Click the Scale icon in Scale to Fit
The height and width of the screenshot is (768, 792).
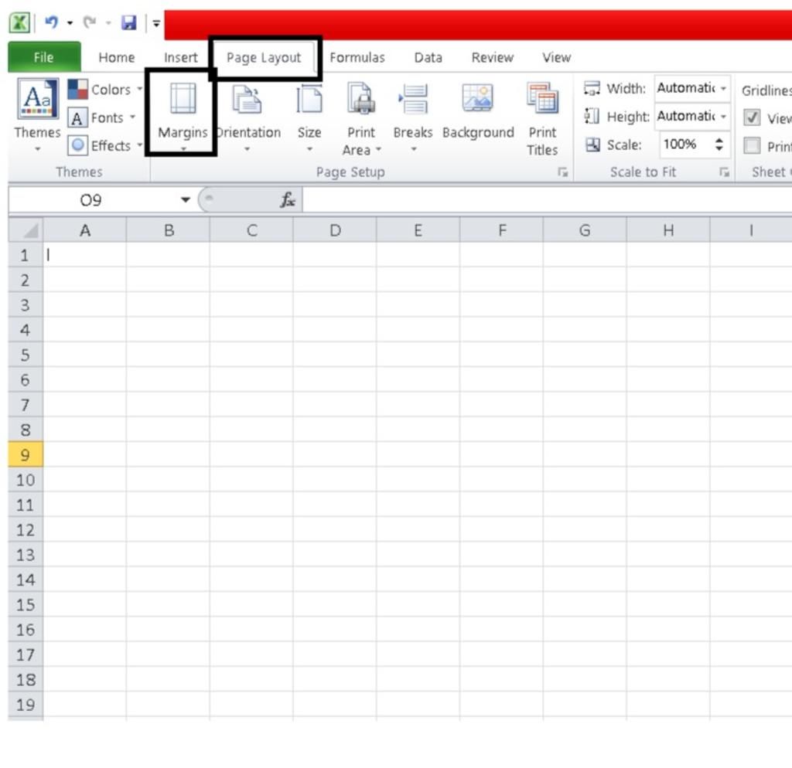[x=592, y=144]
